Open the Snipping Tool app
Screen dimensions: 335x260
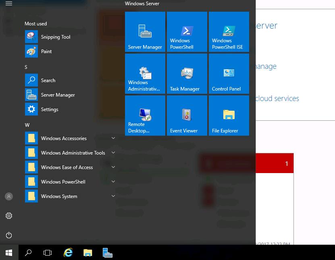point(71,37)
